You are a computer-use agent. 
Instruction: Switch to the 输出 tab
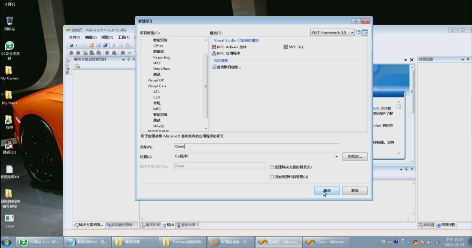click(x=168, y=225)
